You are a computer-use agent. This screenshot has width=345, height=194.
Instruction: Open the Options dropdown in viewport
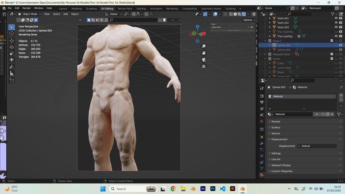(249, 20)
